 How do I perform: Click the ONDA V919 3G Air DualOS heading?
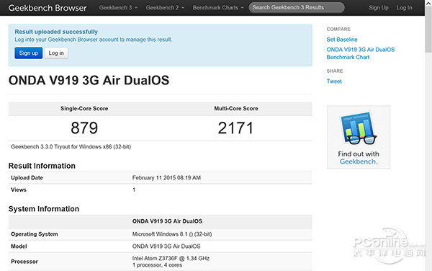point(89,80)
